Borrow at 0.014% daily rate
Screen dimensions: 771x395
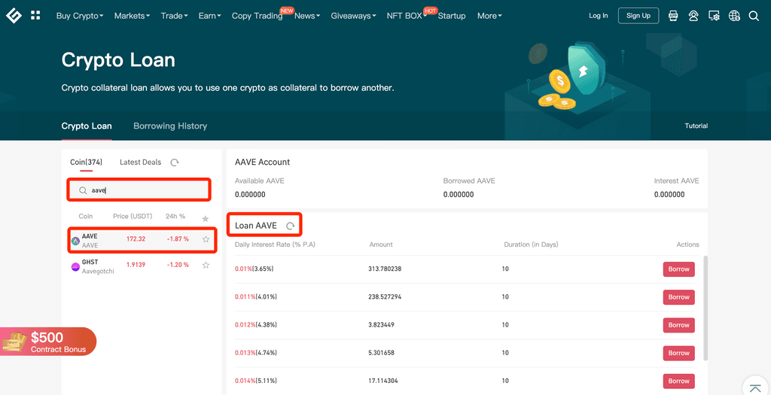coord(678,381)
